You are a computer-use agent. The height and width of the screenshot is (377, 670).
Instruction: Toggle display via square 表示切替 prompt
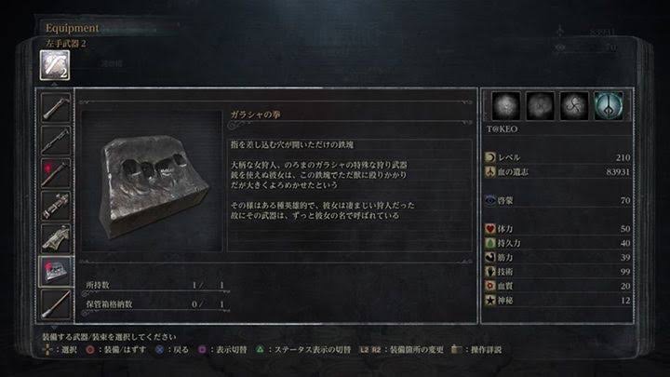coord(222,350)
